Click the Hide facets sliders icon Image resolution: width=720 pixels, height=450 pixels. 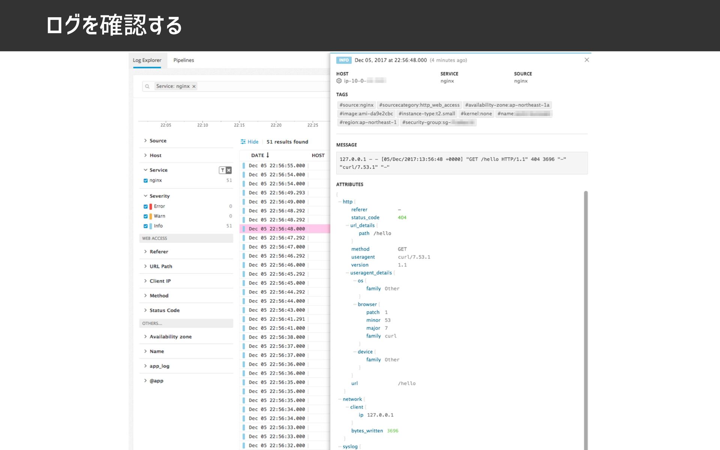click(243, 142)
